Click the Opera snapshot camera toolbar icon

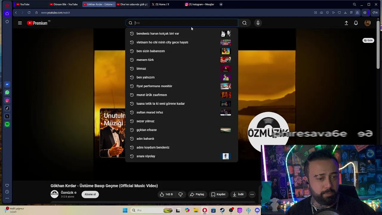321,13
